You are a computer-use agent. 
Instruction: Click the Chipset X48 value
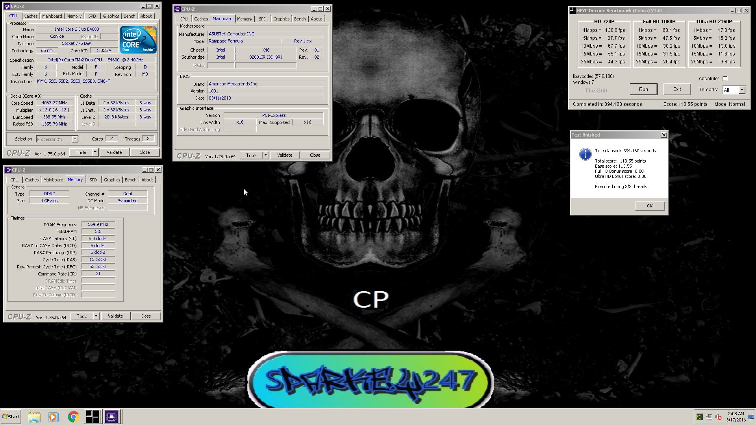point(266,50)
